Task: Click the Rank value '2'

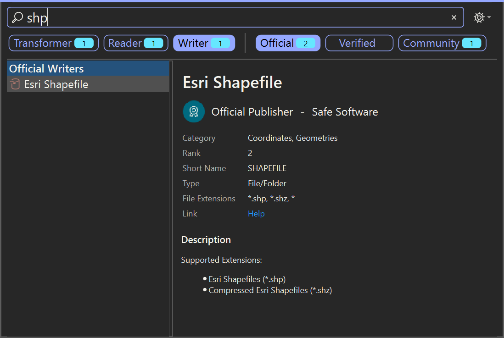Action: 250,153
